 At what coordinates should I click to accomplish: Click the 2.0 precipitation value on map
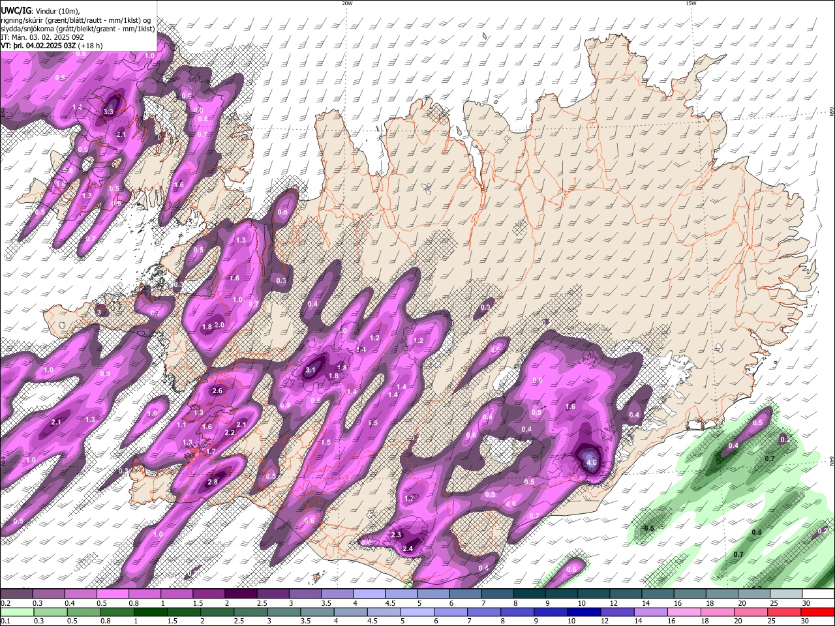pos(219,325)
